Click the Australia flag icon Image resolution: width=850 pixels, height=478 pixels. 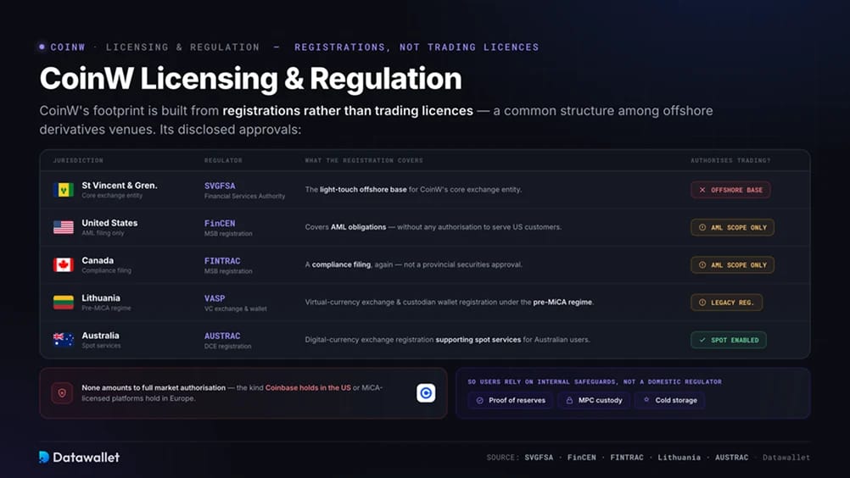64,339
